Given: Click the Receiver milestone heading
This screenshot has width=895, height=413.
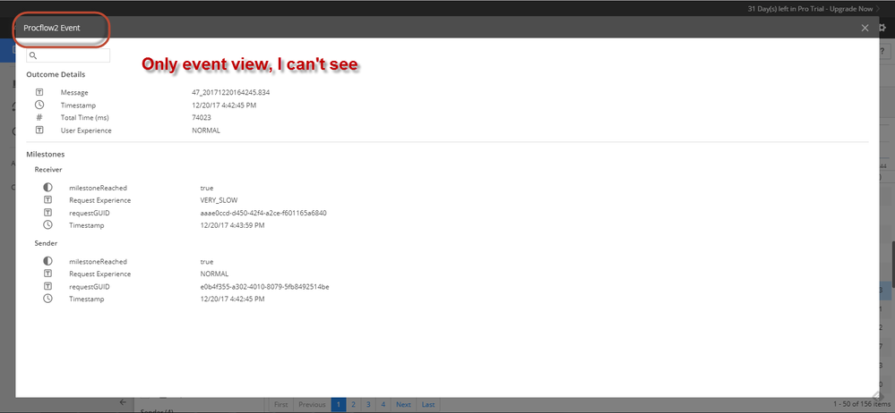Looking at the screenshot, I should pyautogui.click(x=48, y=169).
